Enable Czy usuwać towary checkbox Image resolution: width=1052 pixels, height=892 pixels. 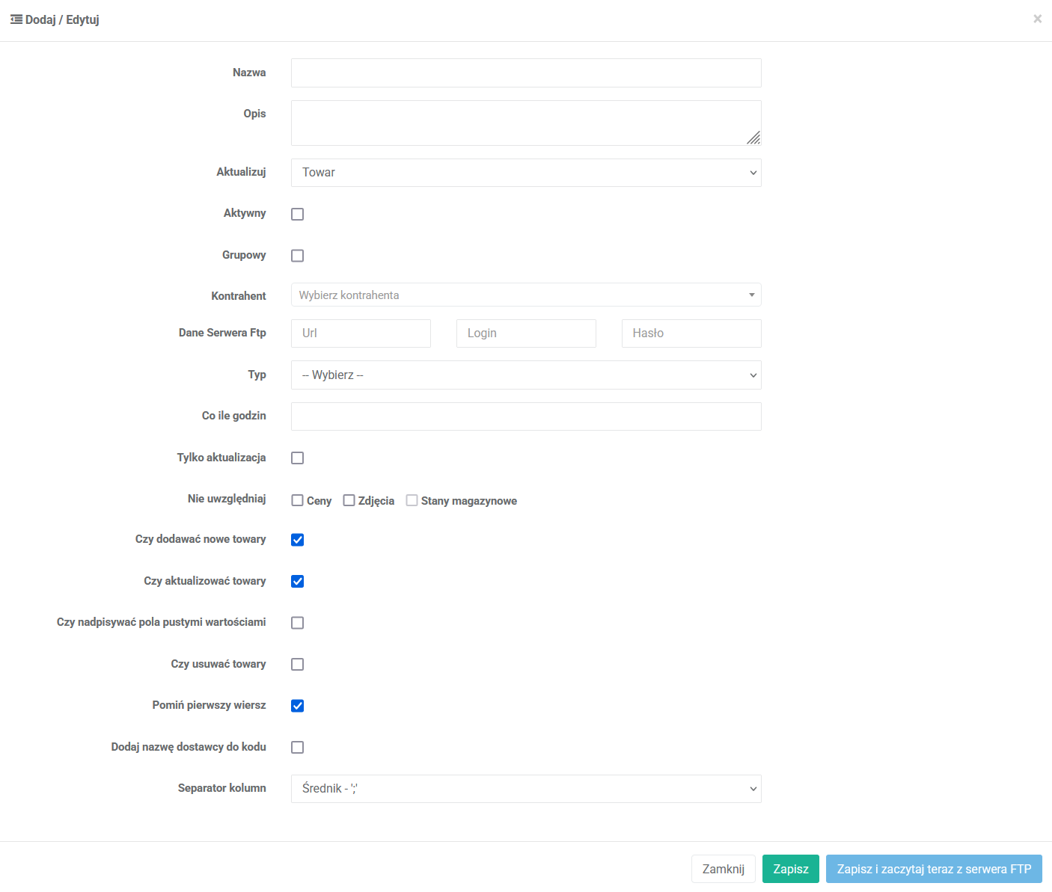pos(297,665)
